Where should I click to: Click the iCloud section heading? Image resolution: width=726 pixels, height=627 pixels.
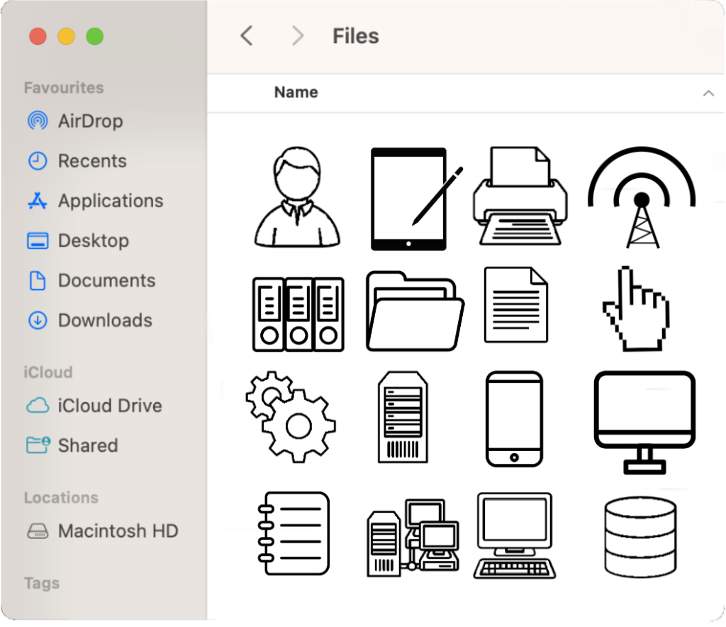[48, 372]
